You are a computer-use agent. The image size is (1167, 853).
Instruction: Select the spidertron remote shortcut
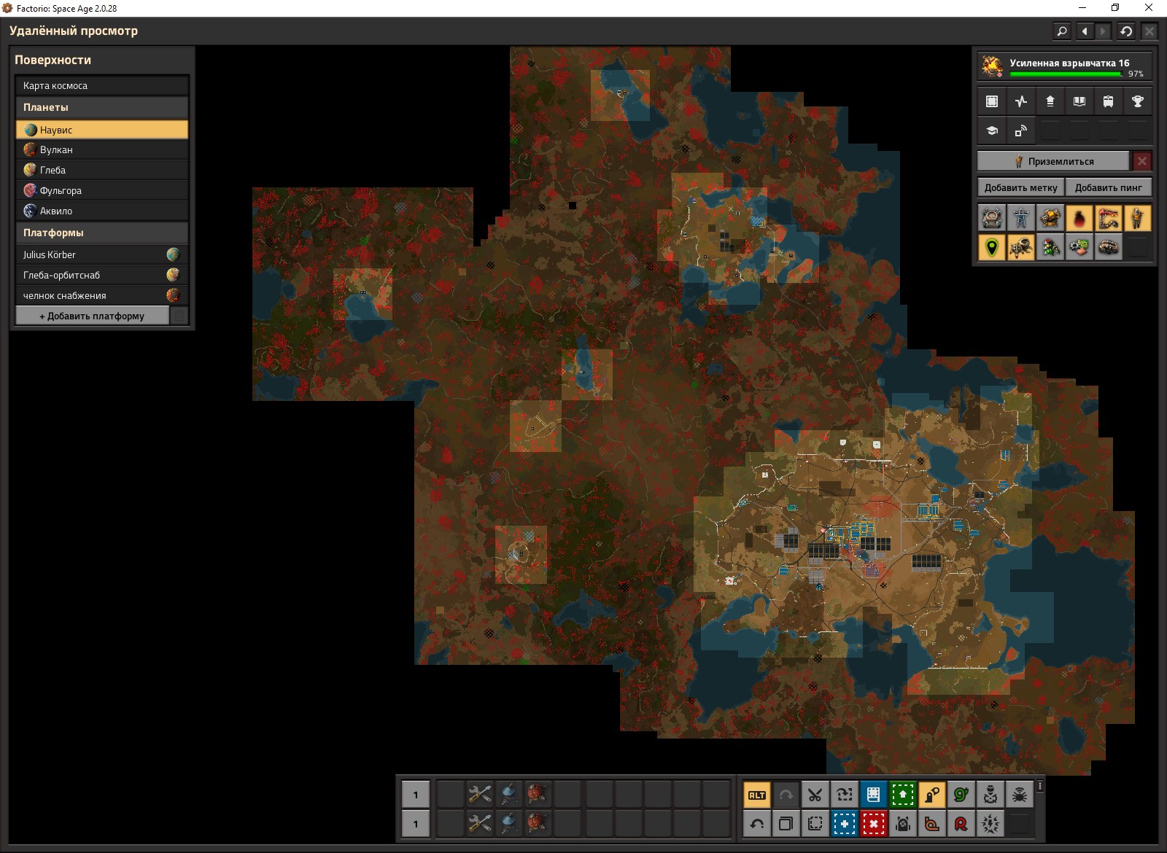(x=1019, y=795)
